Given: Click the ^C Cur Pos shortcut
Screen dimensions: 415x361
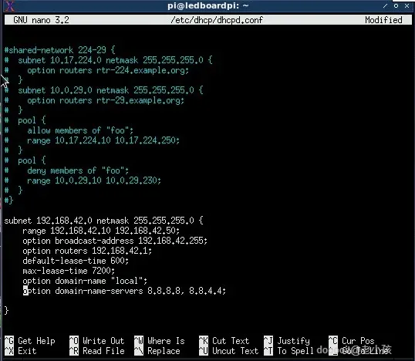Looking at the screenshot, I should pos(352,341).
